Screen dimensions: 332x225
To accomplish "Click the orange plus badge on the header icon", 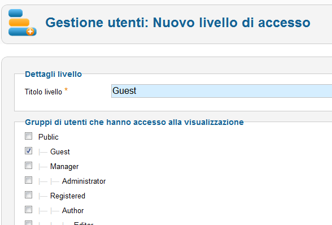I will pos(30,32).
